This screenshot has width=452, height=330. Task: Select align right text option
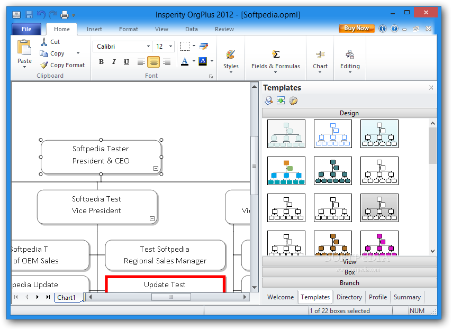167,62
